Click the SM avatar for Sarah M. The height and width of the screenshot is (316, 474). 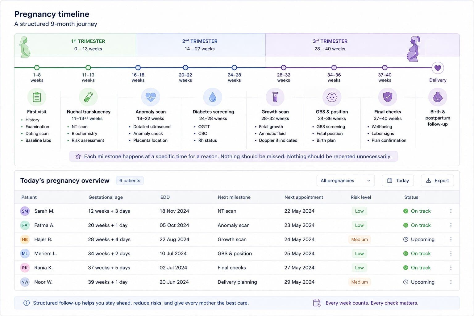[x=25, y=211]
